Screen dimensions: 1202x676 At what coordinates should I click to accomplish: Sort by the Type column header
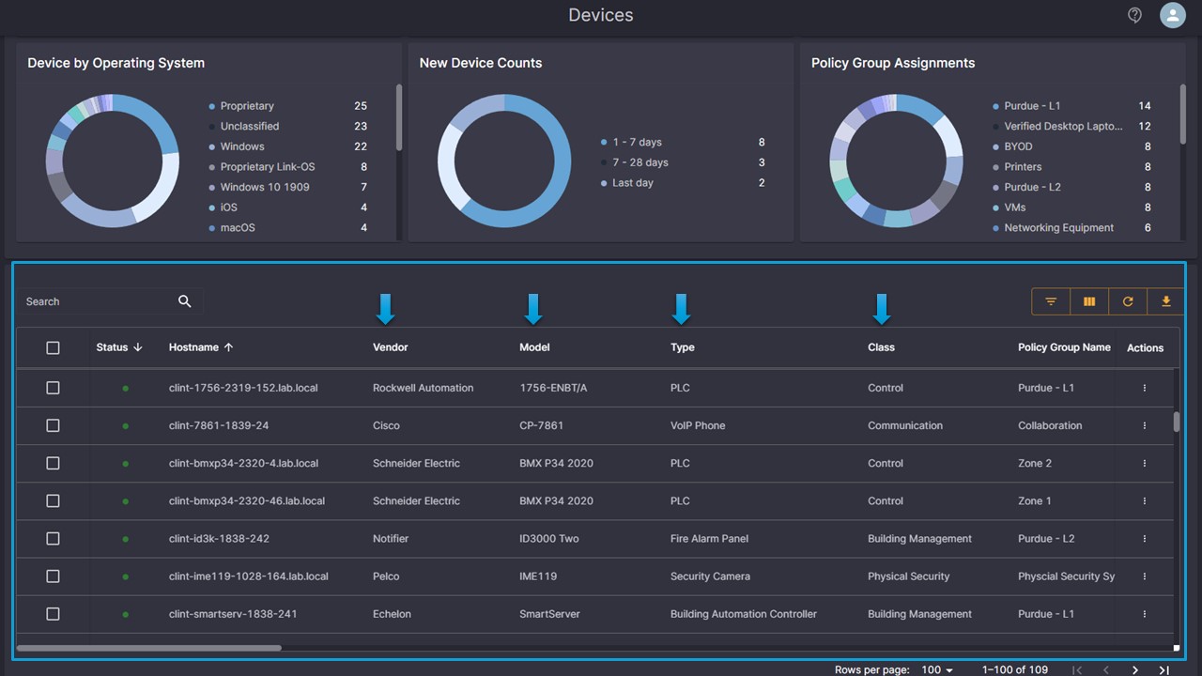pyautogui.click(x=683, y=347)
